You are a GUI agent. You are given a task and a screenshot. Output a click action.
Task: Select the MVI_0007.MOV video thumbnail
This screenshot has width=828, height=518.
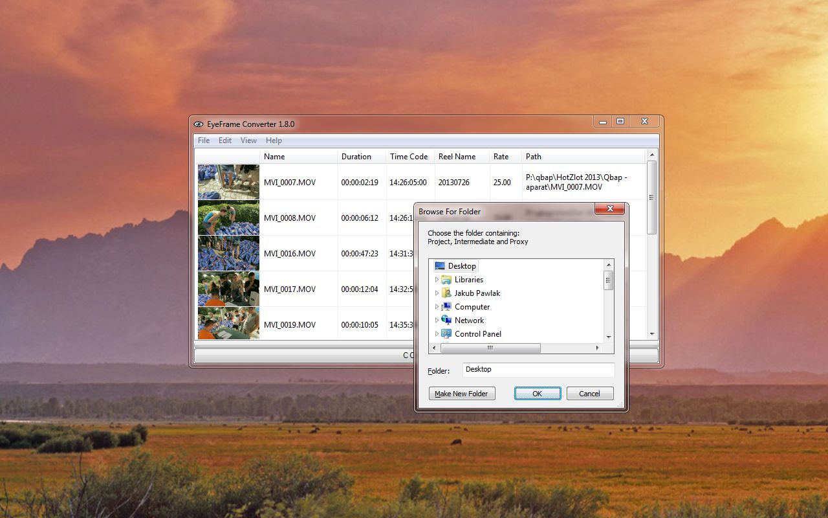[x=228, y=182]
